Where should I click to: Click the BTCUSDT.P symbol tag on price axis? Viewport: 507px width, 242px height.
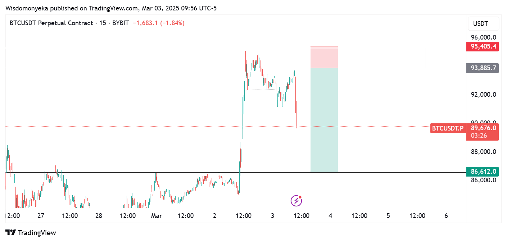click(448, 128)
